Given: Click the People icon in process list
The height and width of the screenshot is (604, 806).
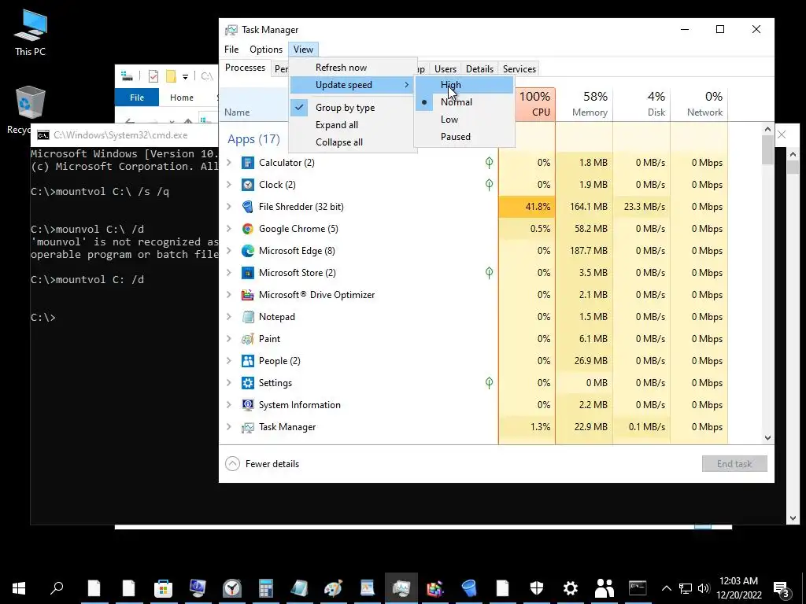Looking at the screenshot, I should pyautogui.click(x=248, y=361).
